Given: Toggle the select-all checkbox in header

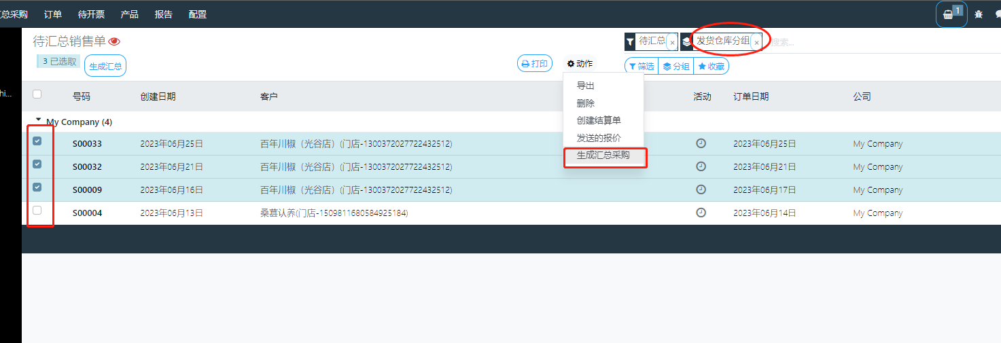Looking at the screenshot, I should [x=37, y=94].
